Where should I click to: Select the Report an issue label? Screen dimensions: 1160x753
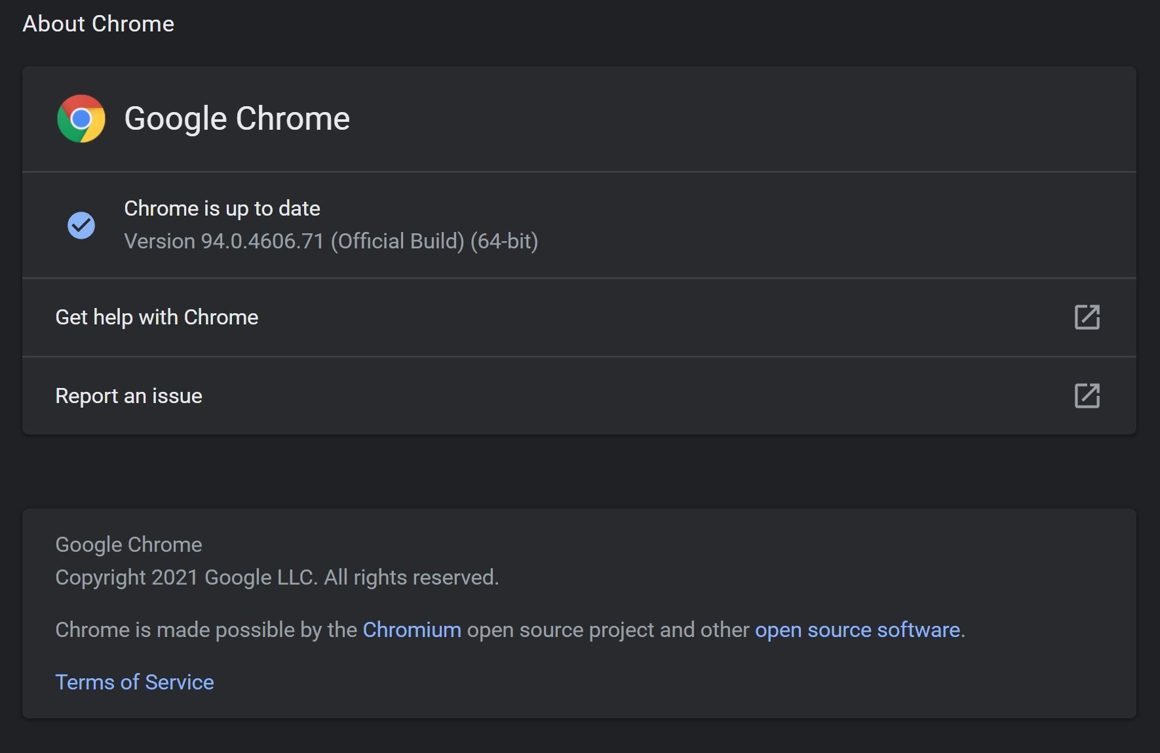click(x=128, y=396)
